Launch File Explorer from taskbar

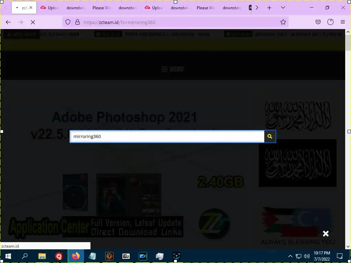42,256
